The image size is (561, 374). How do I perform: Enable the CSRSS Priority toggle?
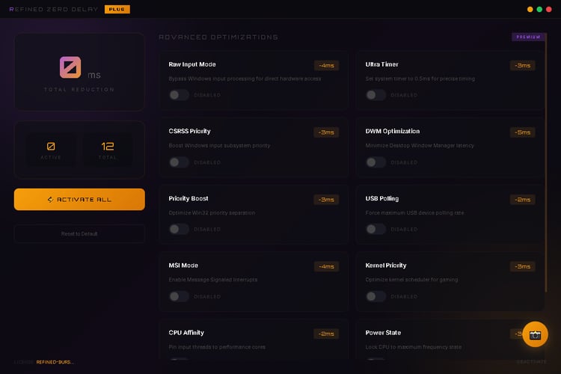(179, 162)
